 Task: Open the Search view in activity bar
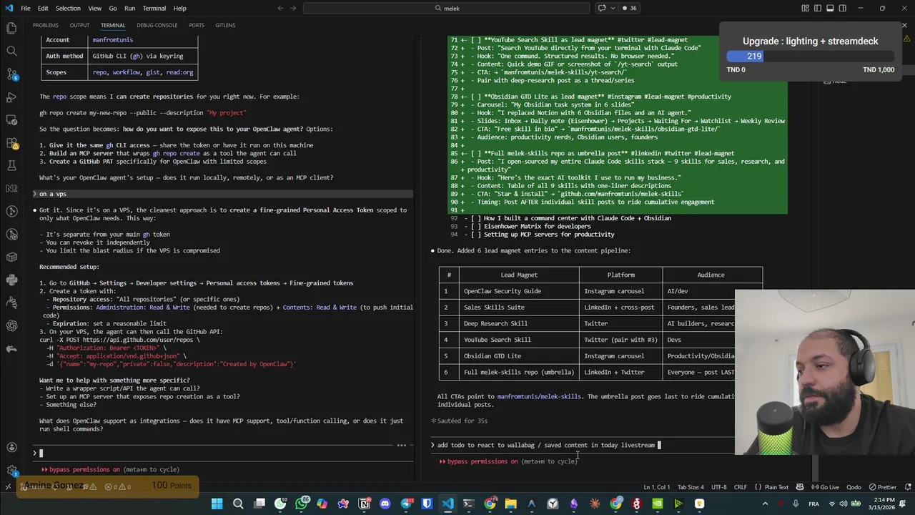[x=11, y=51]
